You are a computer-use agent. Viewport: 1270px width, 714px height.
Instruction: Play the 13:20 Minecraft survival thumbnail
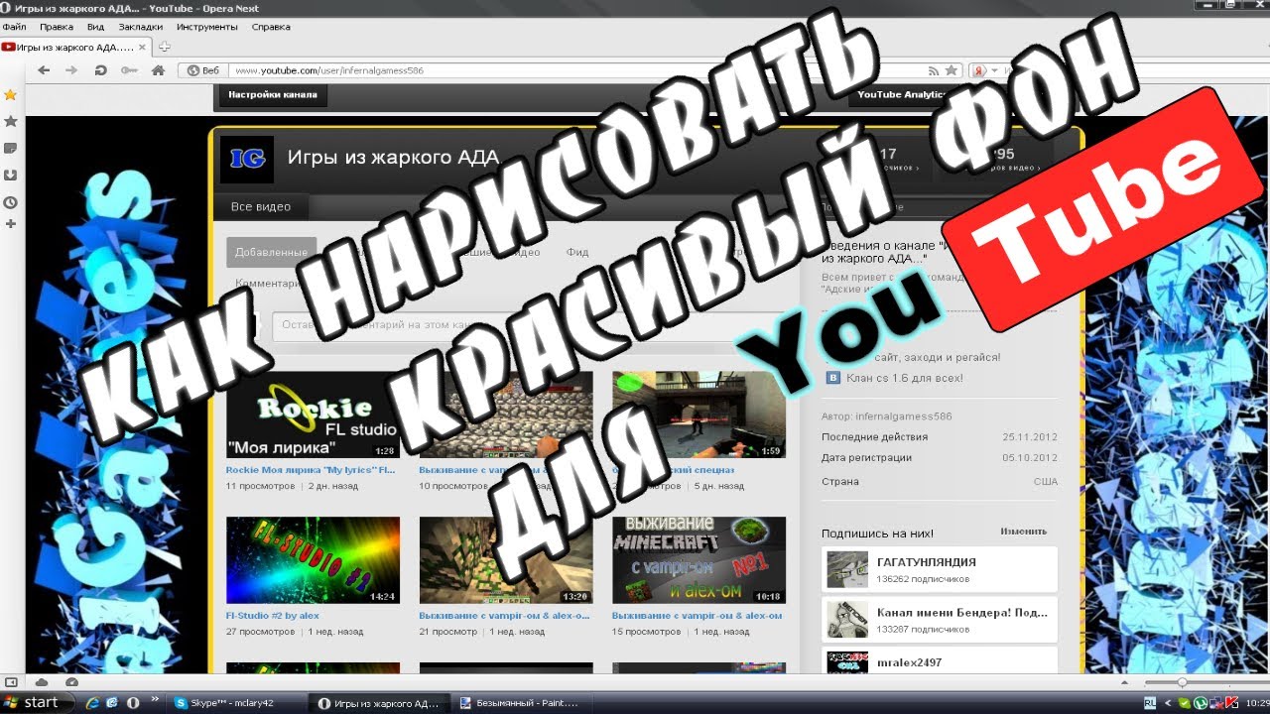point(506,559)
